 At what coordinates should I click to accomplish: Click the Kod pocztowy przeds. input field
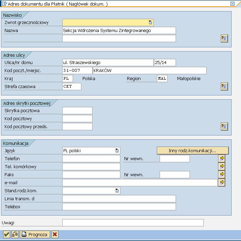coord(77,127)
